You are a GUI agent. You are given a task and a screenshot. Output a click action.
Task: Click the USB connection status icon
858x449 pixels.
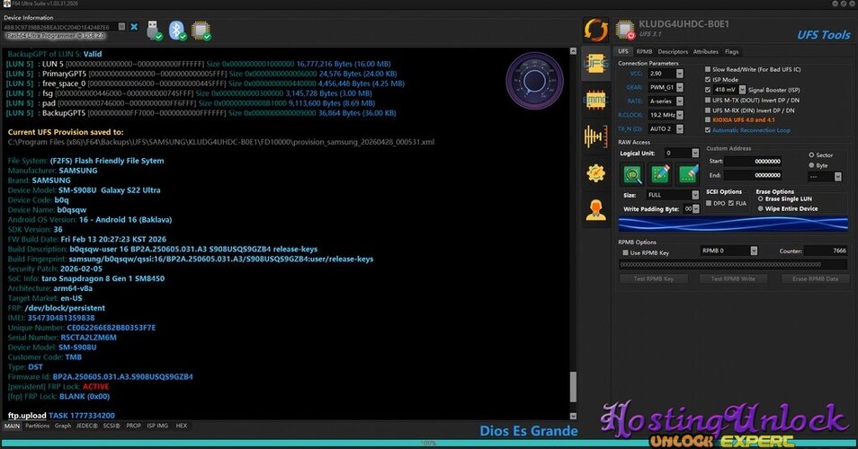tap(155, 30)
